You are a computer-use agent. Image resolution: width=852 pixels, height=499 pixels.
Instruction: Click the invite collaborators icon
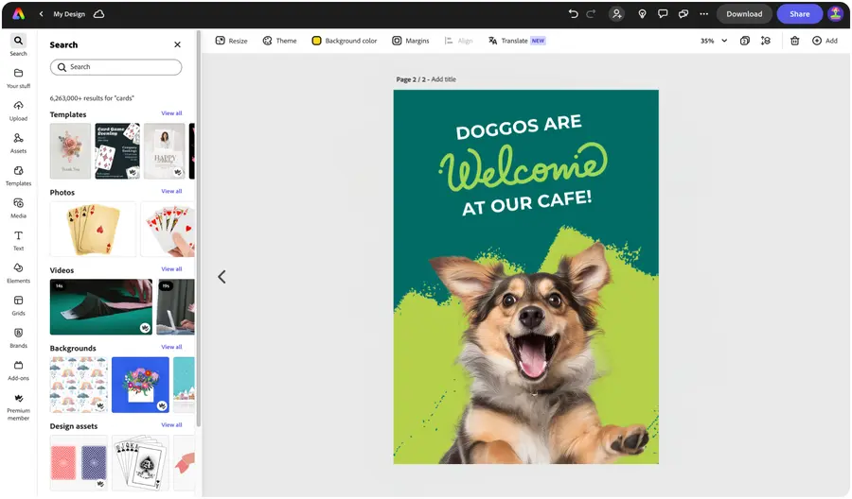(x=617, y=14)
